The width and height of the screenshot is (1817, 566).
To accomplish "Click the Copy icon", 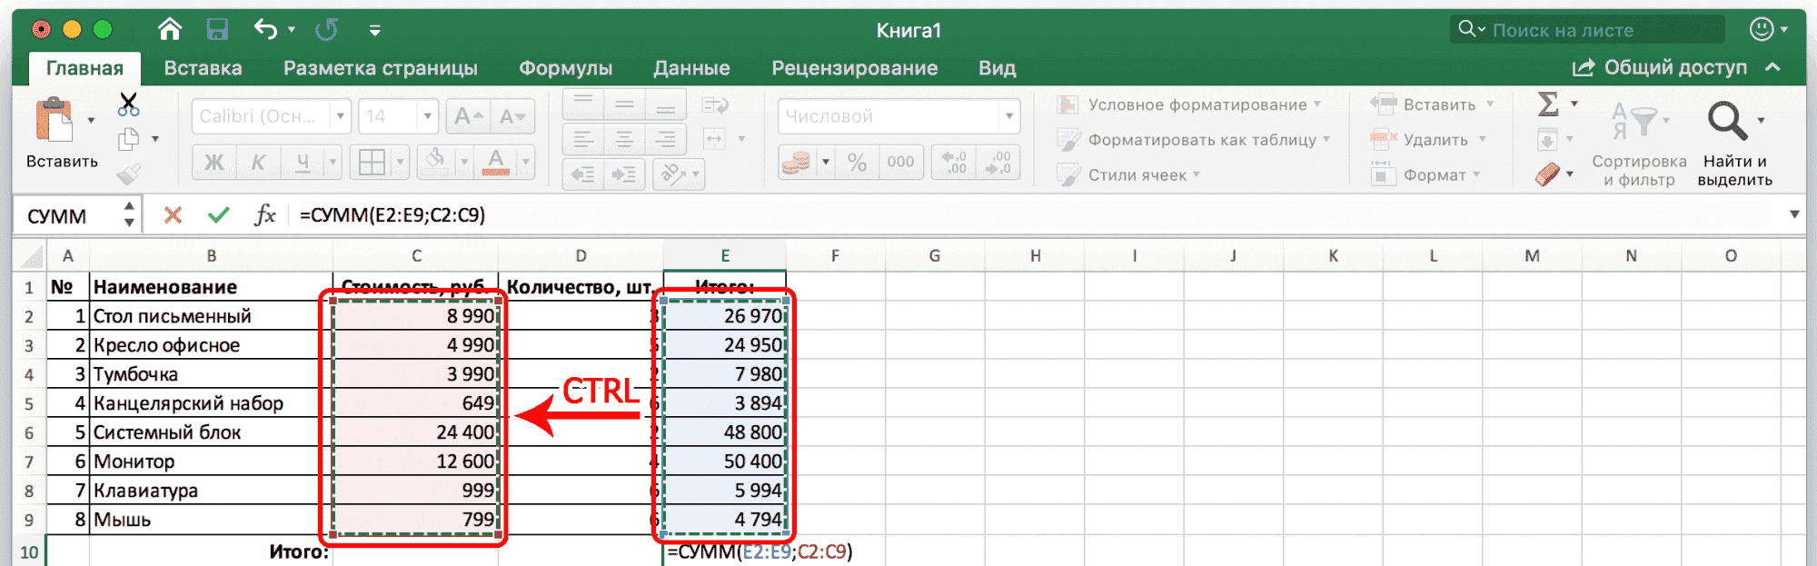I will click(x=129, y=138).
